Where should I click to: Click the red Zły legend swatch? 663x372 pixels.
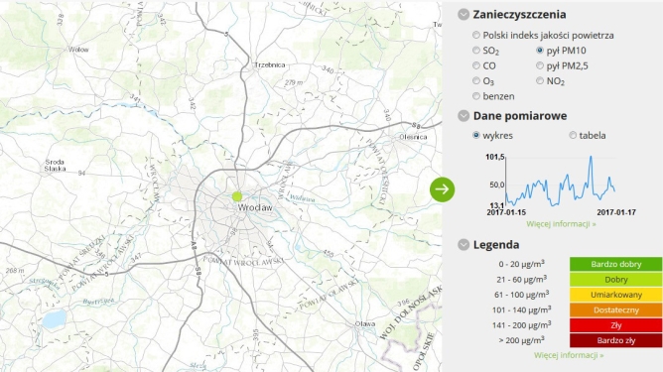click(616, 325)
